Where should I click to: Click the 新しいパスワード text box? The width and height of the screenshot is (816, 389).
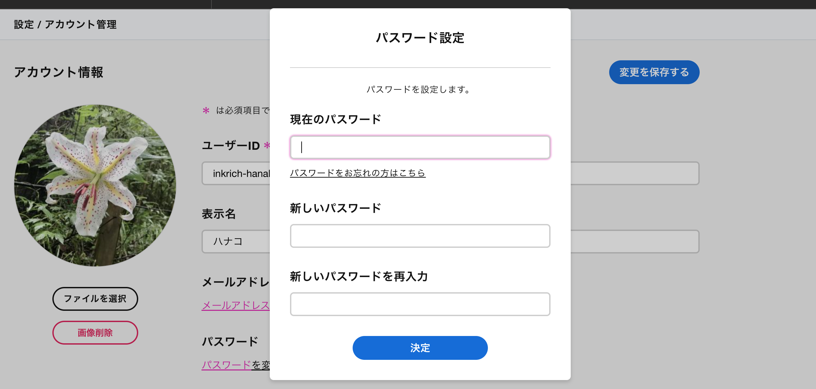click(420, 236)
